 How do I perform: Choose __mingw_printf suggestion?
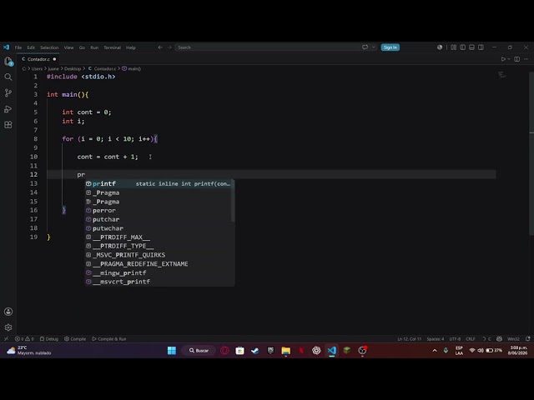[158, 272]
